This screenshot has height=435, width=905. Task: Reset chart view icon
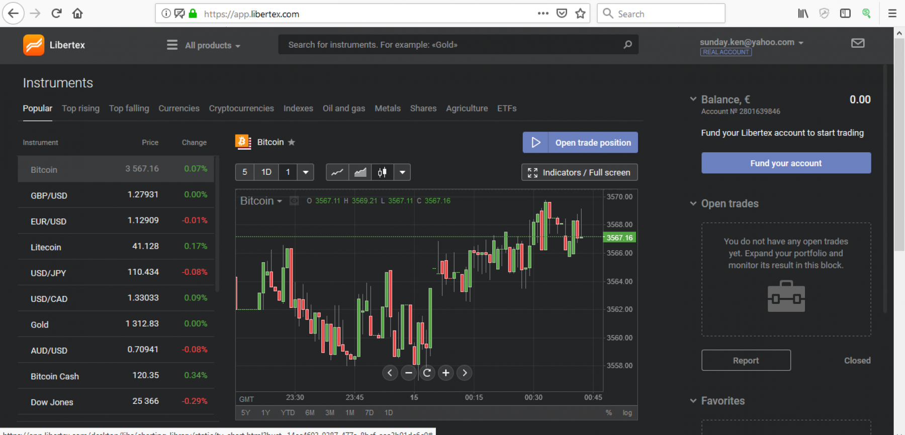(x=427, y=373)
